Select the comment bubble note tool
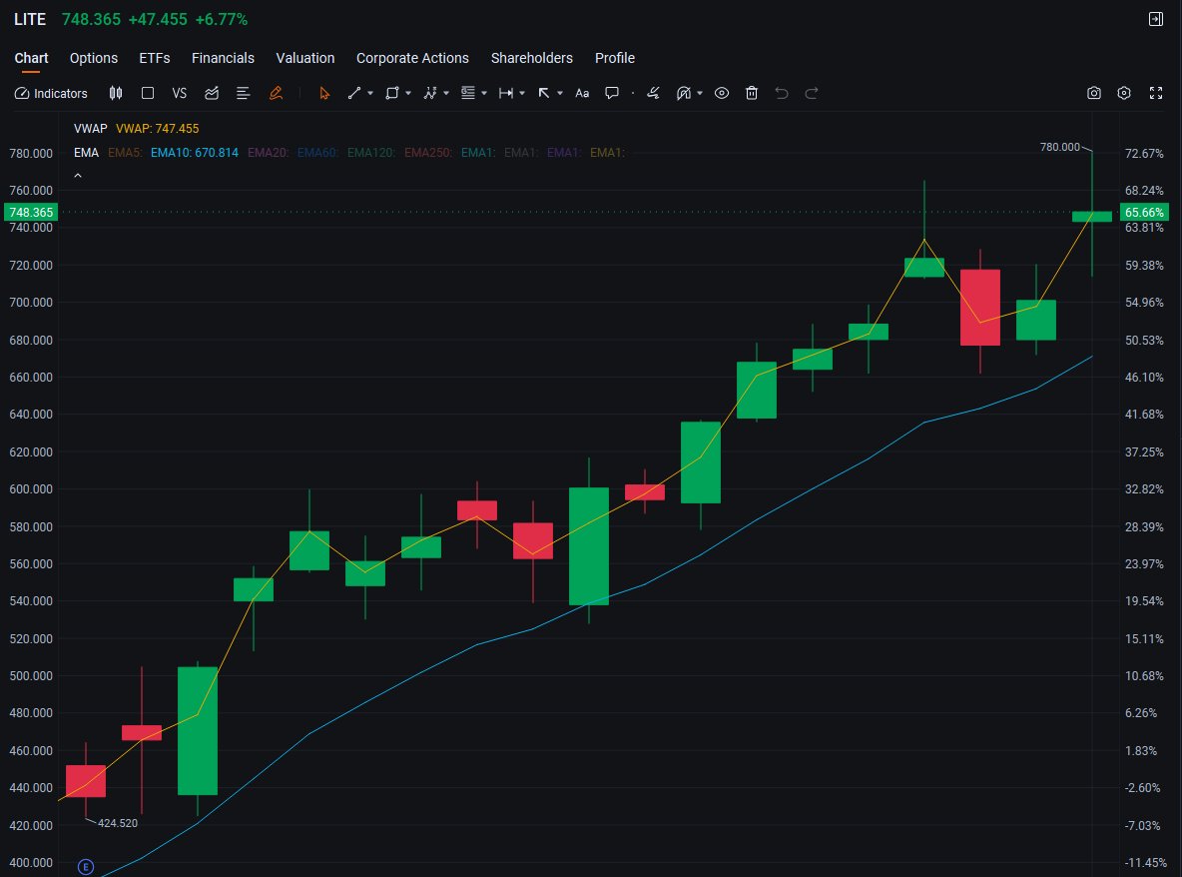1182x877 pixels. (612, 94)
